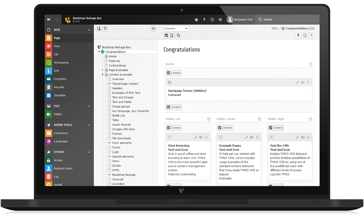Viewport: 364px width, 215px height.
Task: Open the List module in sidebar
Action: click(x=56, y=54)
